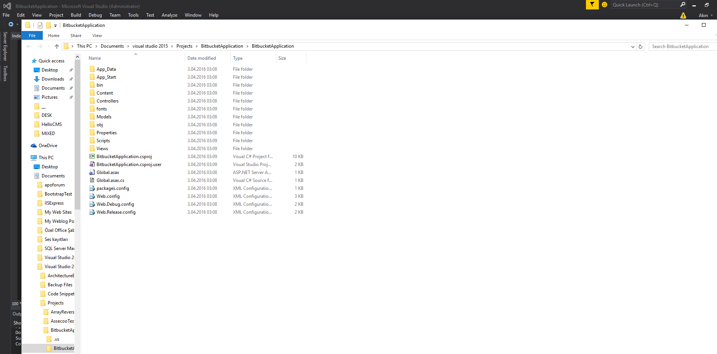Click visual studio 2015 in the breadcrumb

[150, 46]
